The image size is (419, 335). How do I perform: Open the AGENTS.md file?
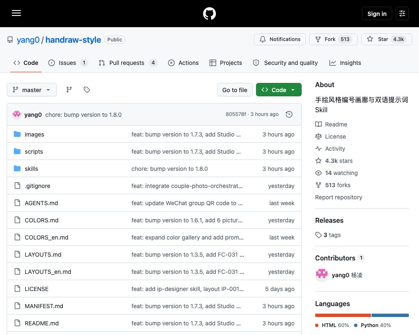click(41, 203)
